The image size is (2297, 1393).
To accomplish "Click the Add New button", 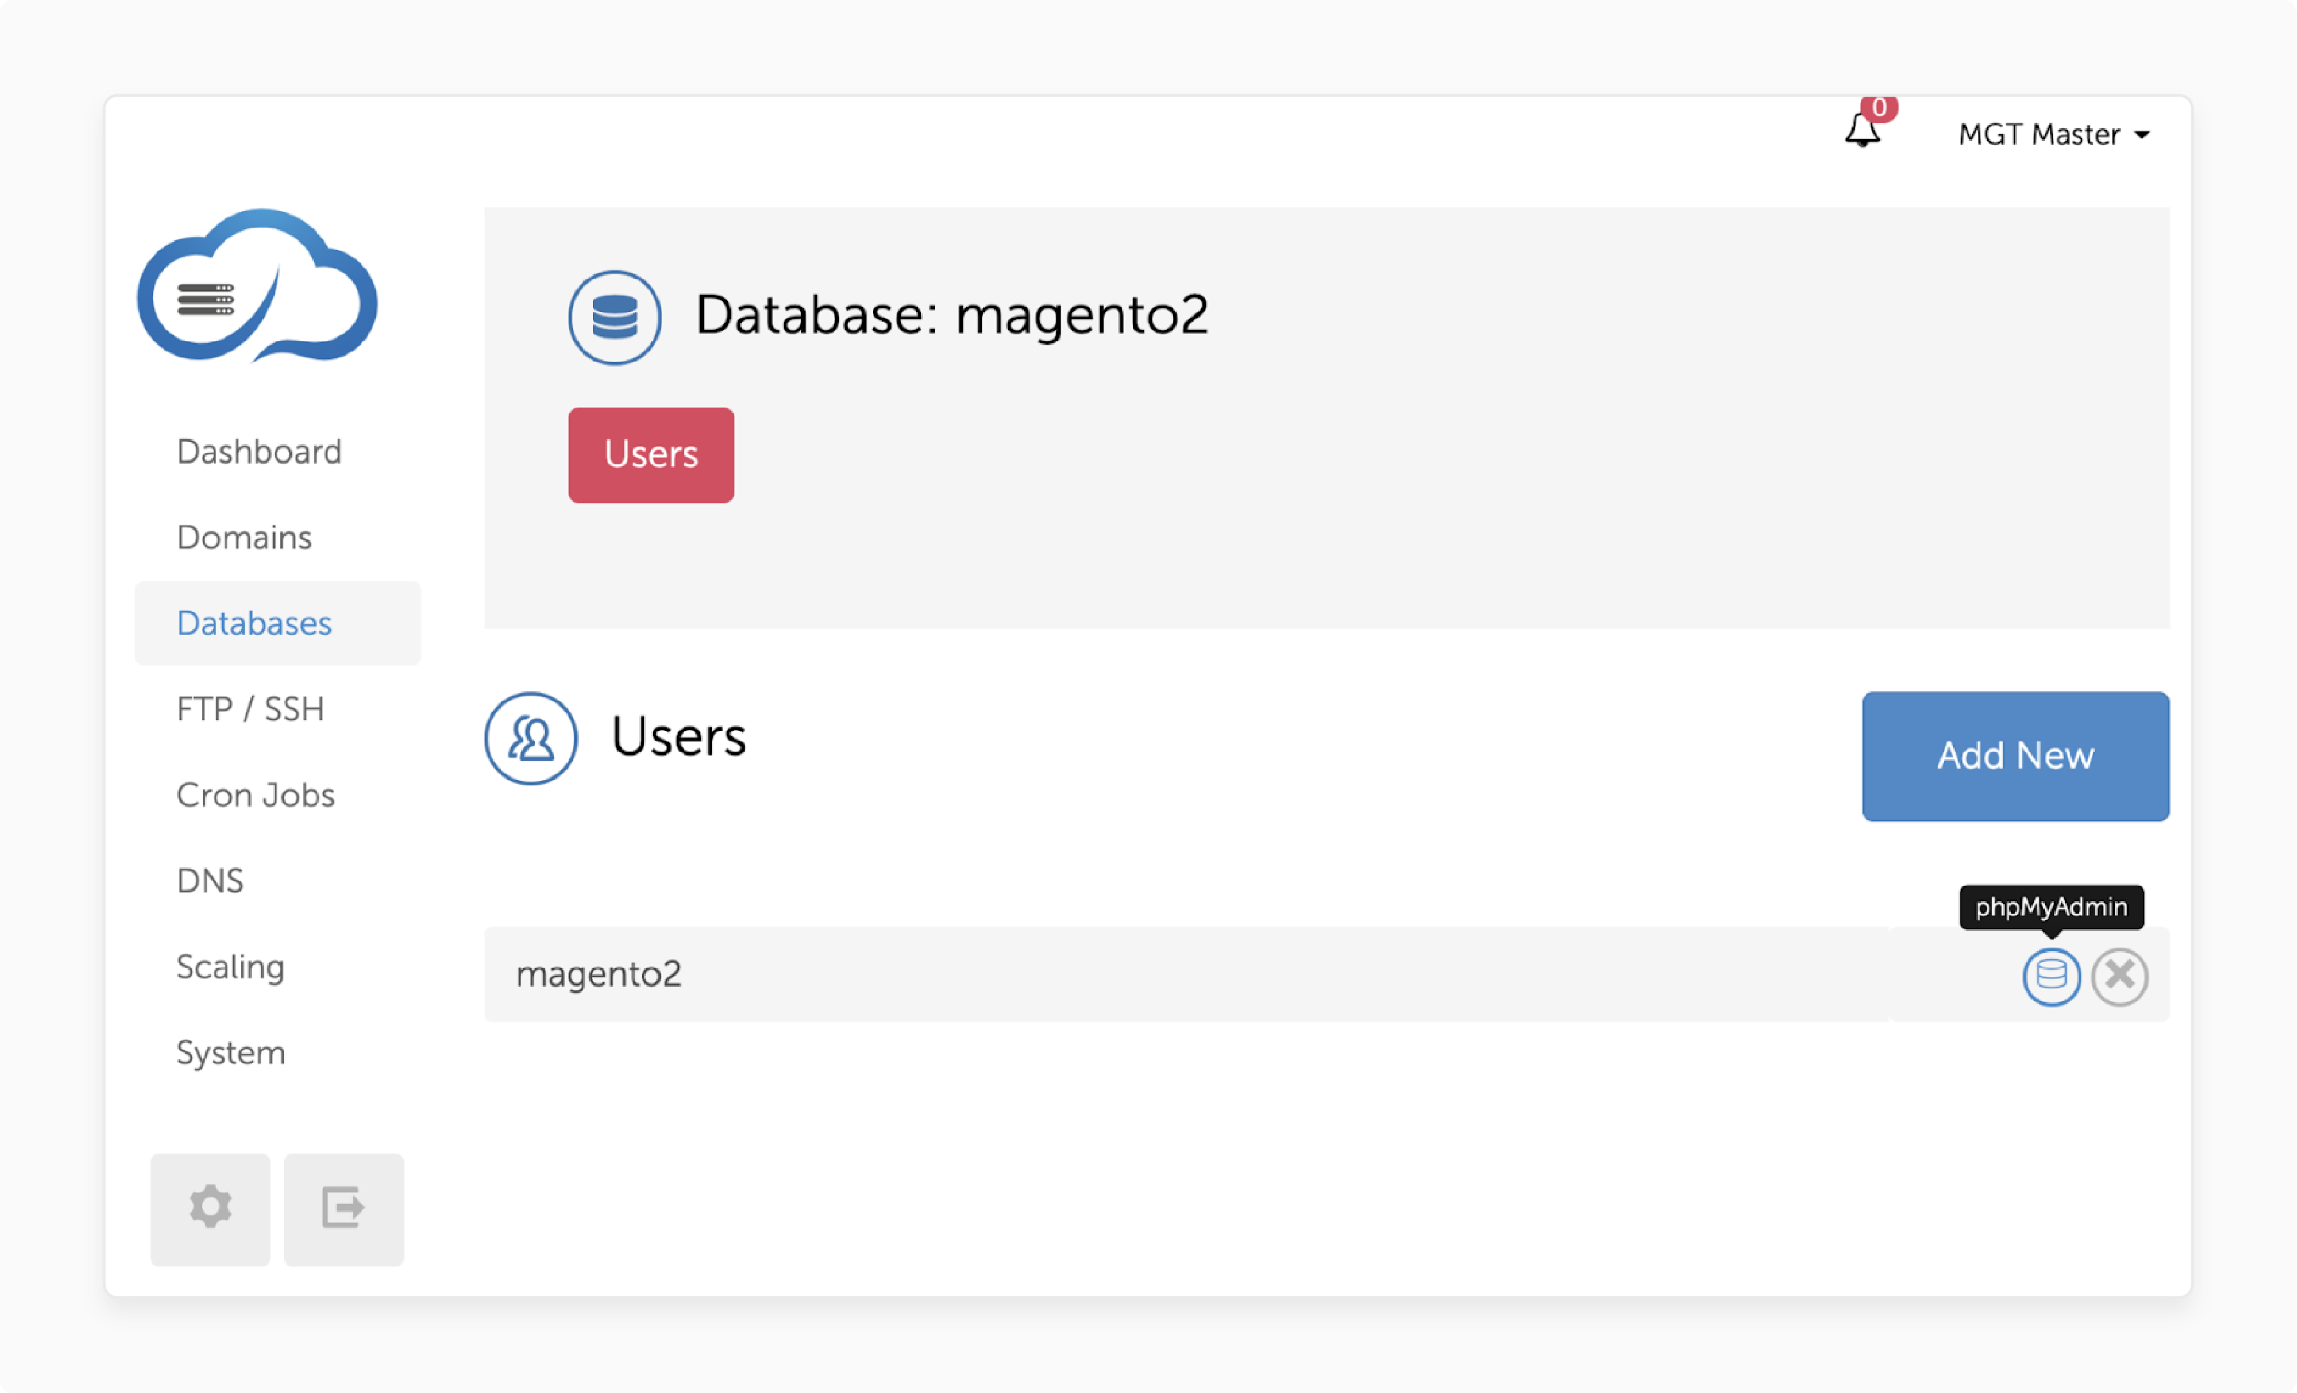I will pyautogui.click(x=2015, y=756).
